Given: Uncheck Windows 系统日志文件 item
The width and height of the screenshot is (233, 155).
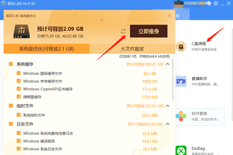Looking at the screenshot, I should [19, 149].
